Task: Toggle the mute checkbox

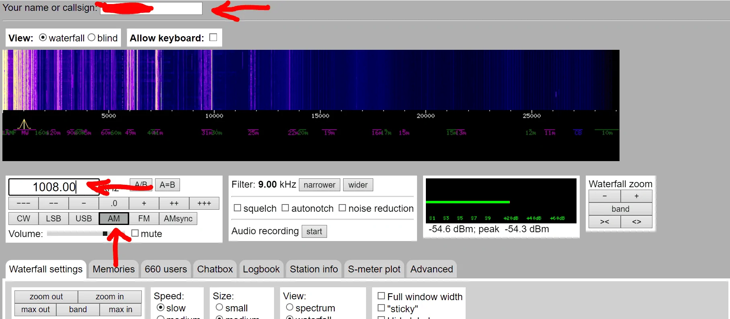Action: (135, 233)
